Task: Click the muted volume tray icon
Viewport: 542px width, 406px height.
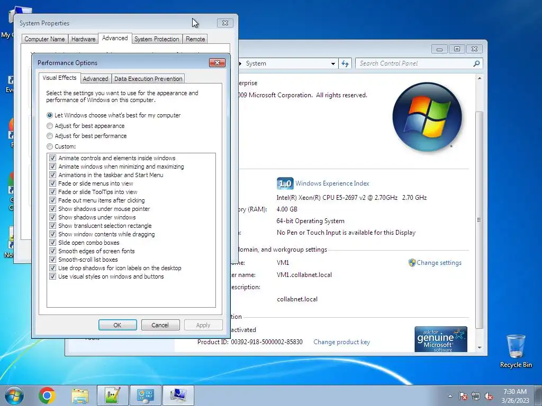Action: (489, 396)
